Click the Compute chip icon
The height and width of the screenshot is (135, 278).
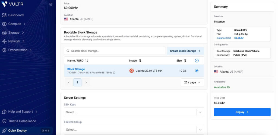[x=4, y=24]
